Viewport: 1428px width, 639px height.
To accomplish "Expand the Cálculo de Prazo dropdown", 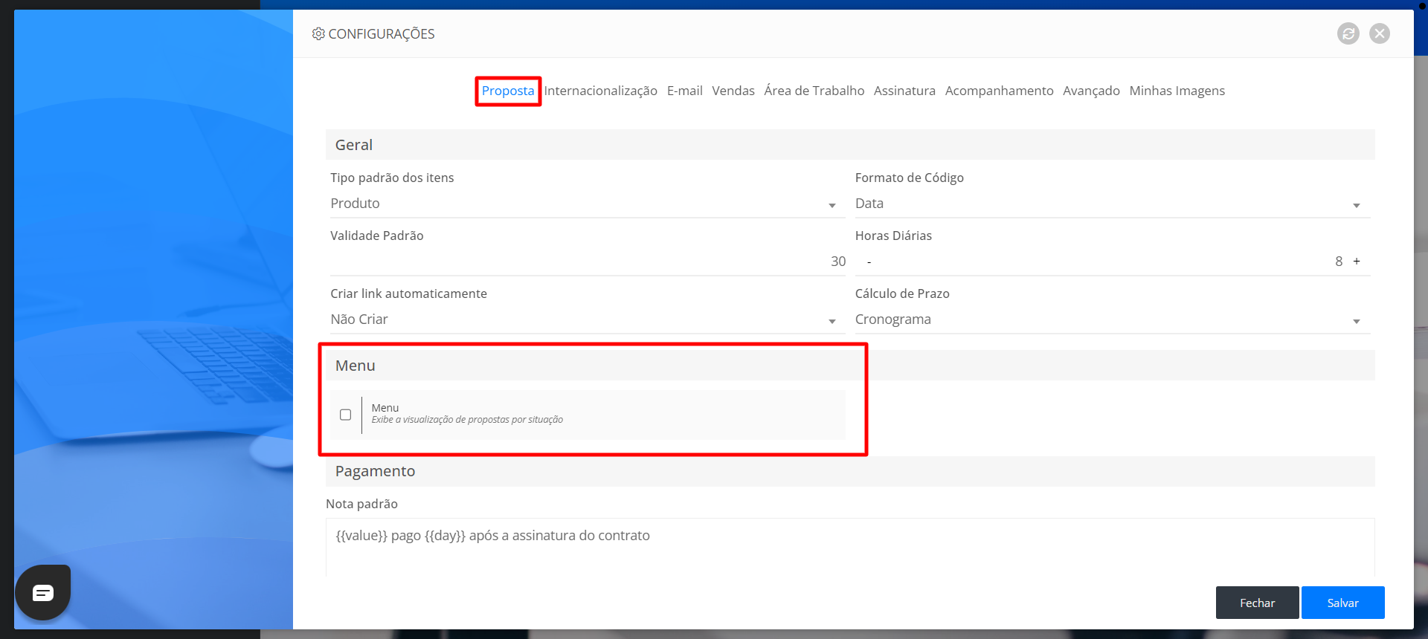I will click(1112, 319).
